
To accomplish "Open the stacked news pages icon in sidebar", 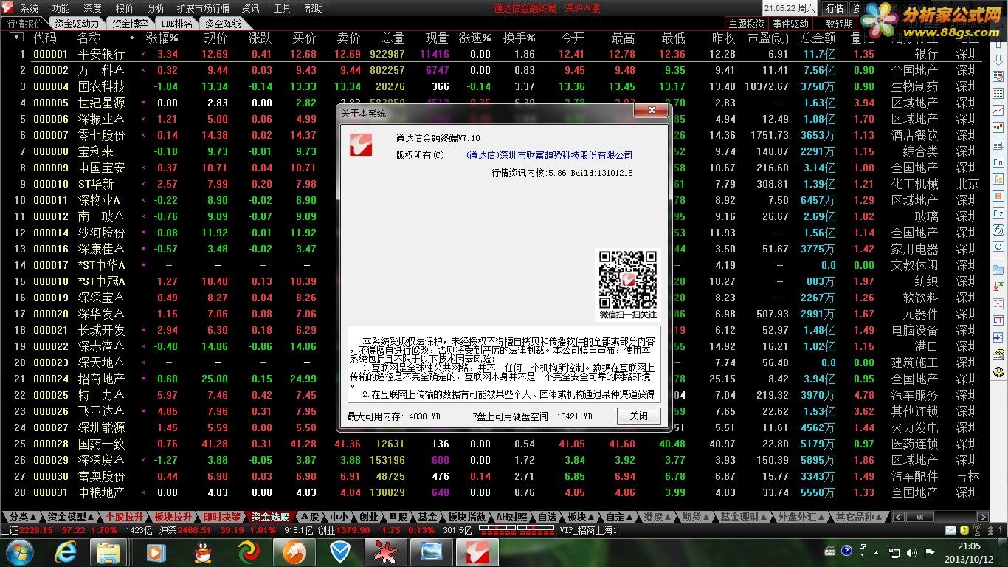I will (x=998, y=145).
